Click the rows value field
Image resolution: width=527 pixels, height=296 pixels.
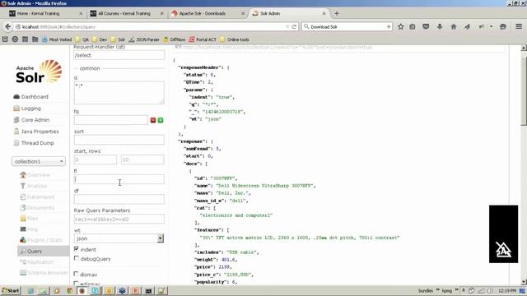142,160
